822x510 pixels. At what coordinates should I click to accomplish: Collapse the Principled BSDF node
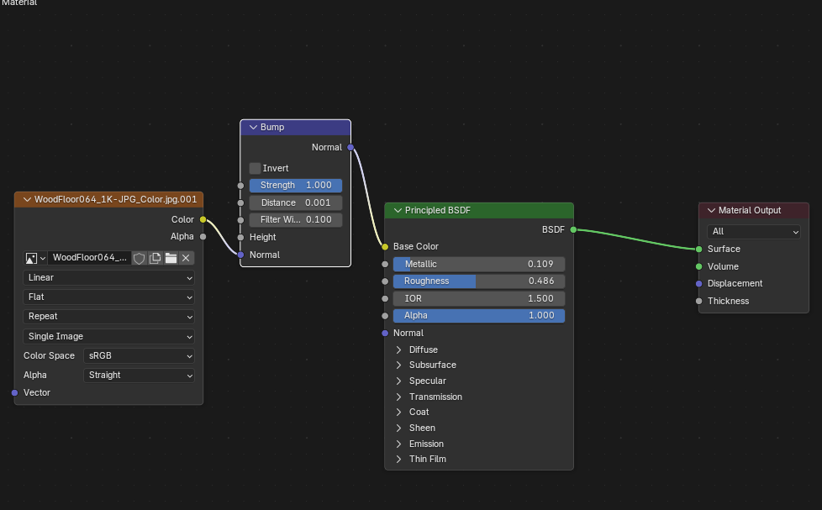pyautogui.click(x=398, y=210)
